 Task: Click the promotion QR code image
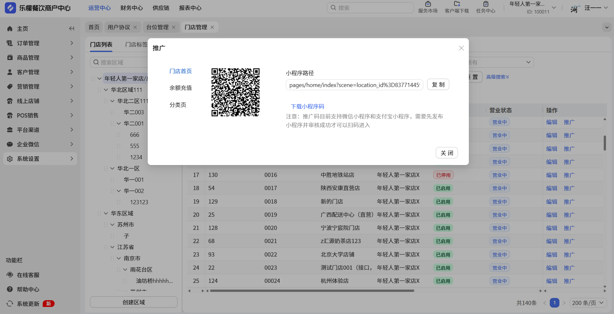(235, 92)
